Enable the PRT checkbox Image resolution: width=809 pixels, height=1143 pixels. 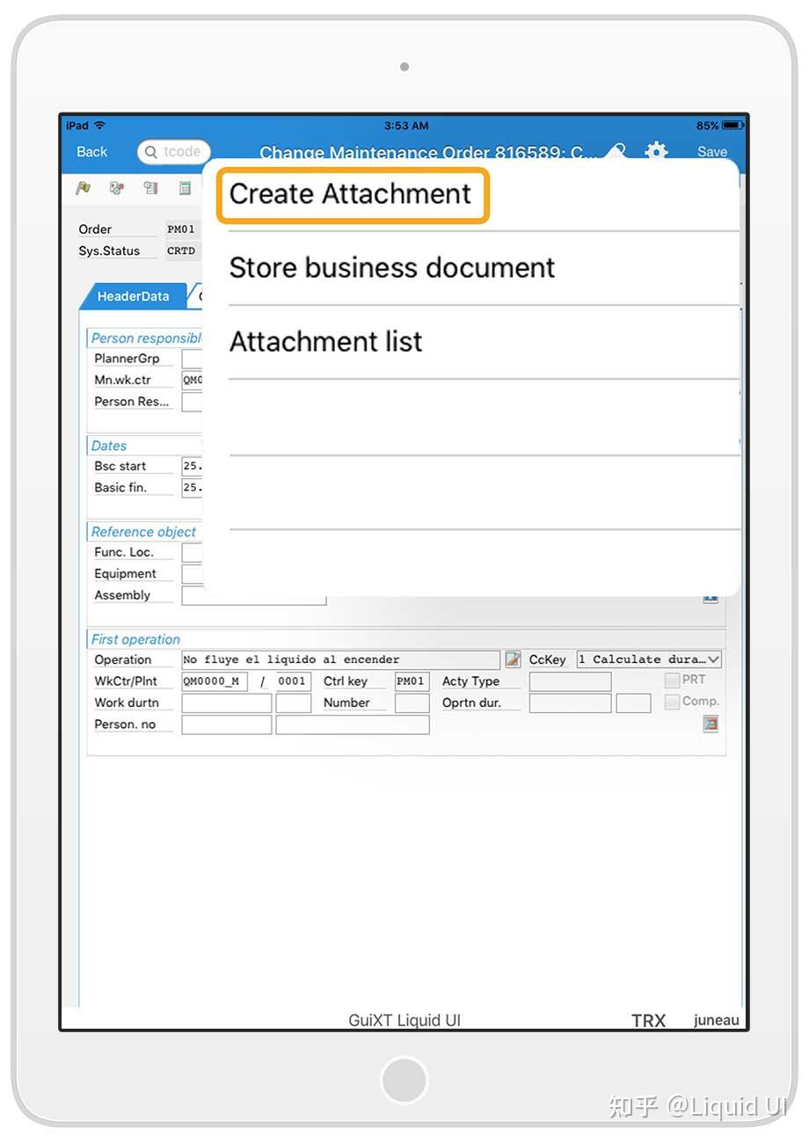click(x=672, y=679)
